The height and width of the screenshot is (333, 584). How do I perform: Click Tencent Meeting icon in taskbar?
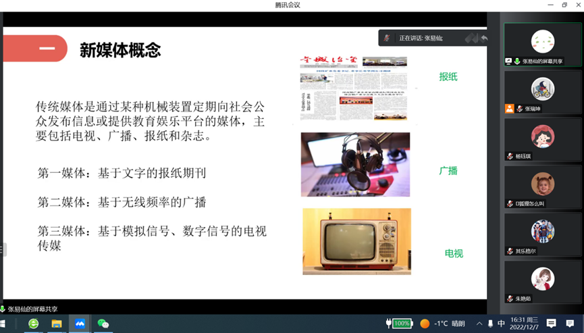(x=80, y=324)
